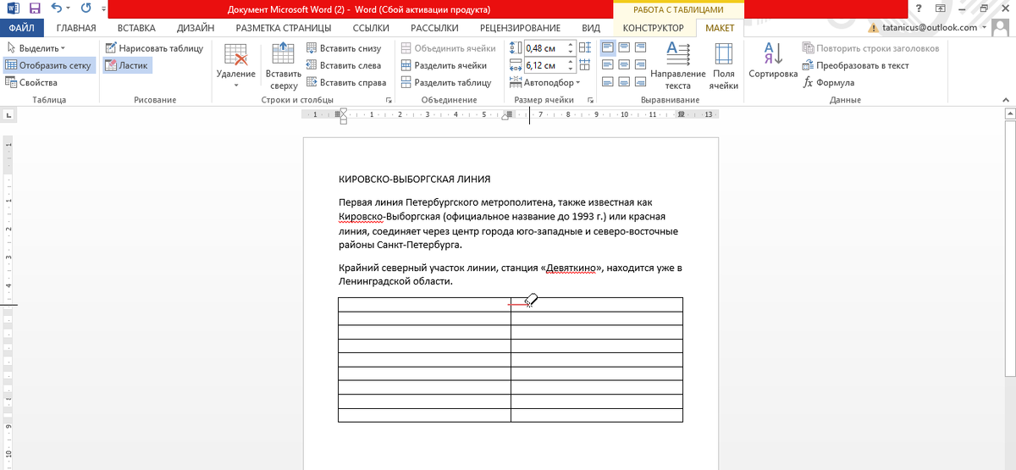Select align top left cell alignment

608,48
